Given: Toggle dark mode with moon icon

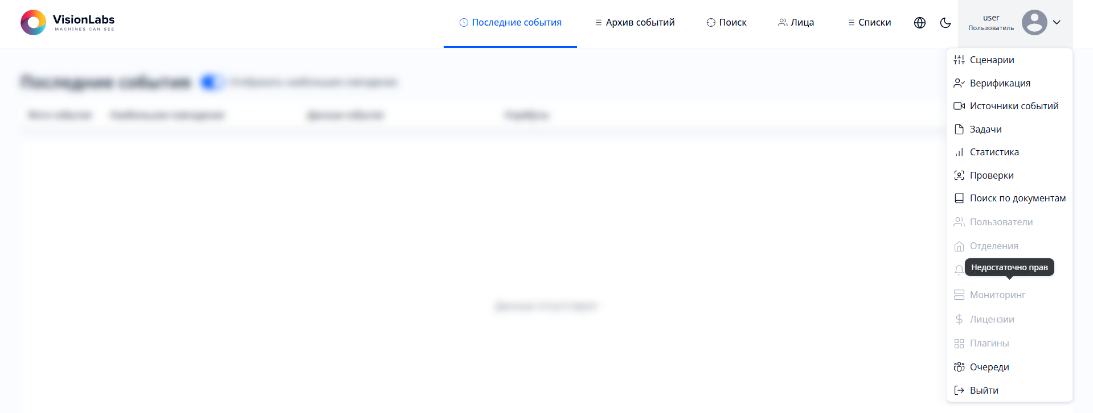Looking at the screenshot, I should pyautogui.click(x=945, y=23).
